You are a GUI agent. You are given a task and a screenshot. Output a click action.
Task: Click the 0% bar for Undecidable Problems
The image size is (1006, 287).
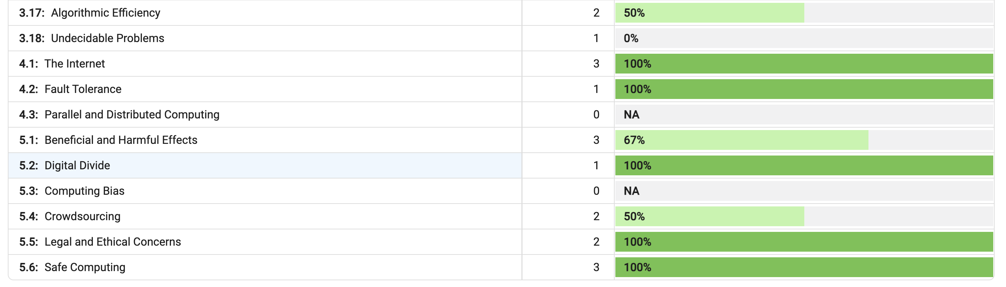[804, 38]
